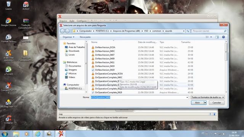The height and width of the screenshot is (137, 244).
Task: Expand the Organizar dropdown menu
Action: 69,37
